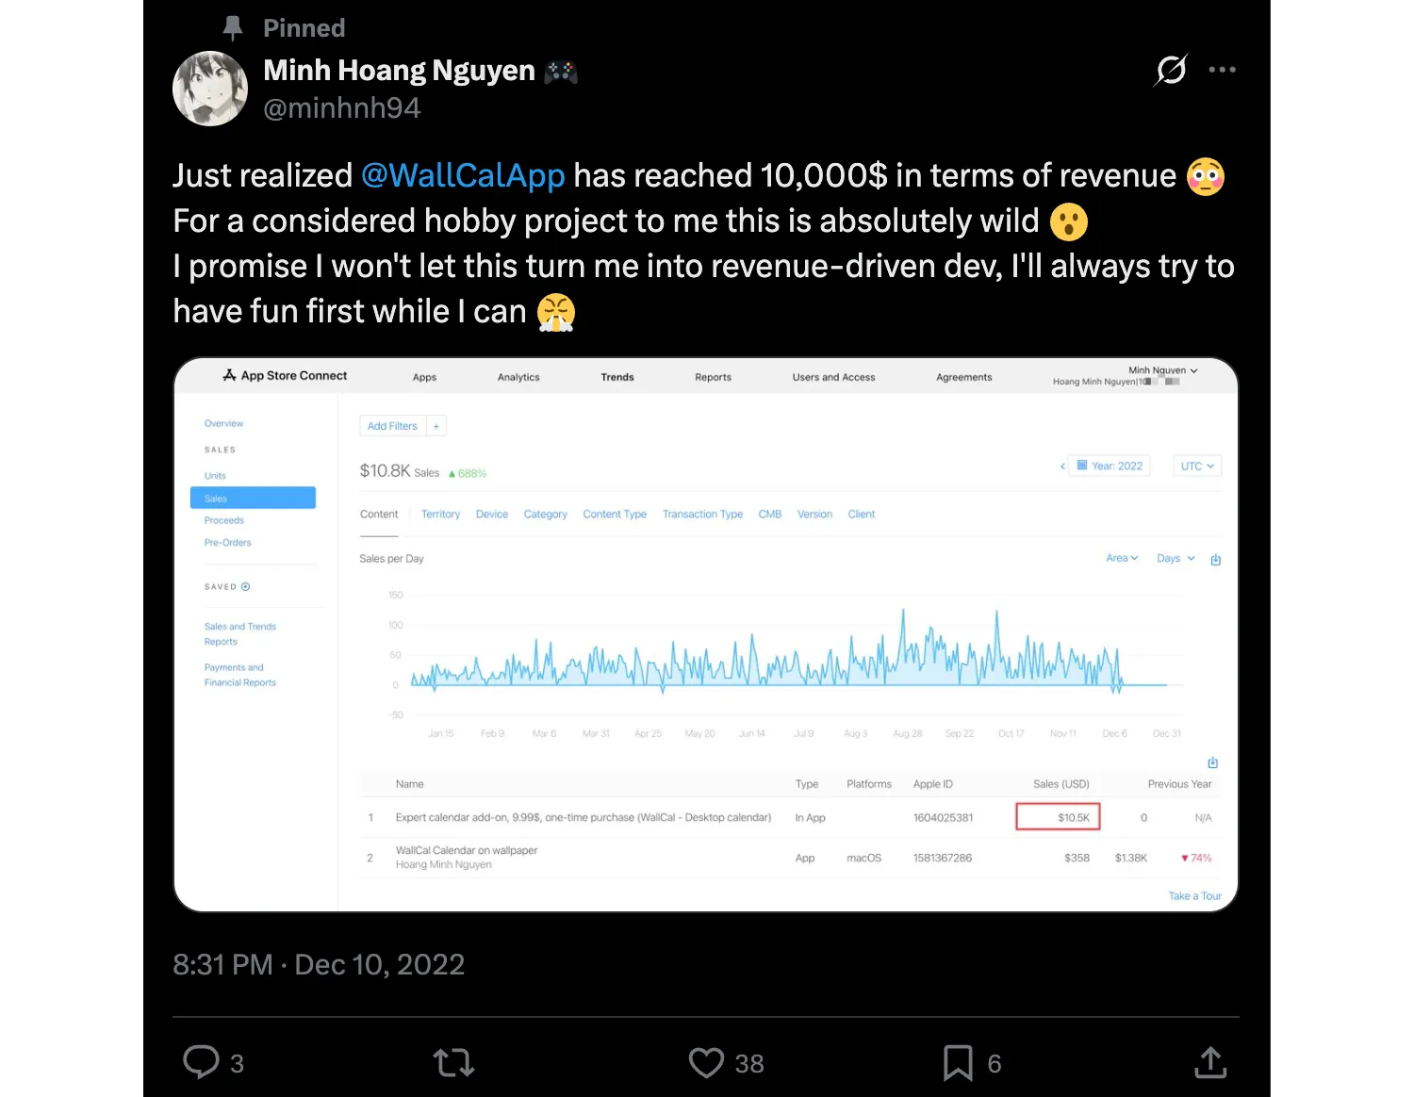Viewport: 1414px width, 1097px height.
Task: Click the Grok slash-circle icon
Action: (1171, 70)
